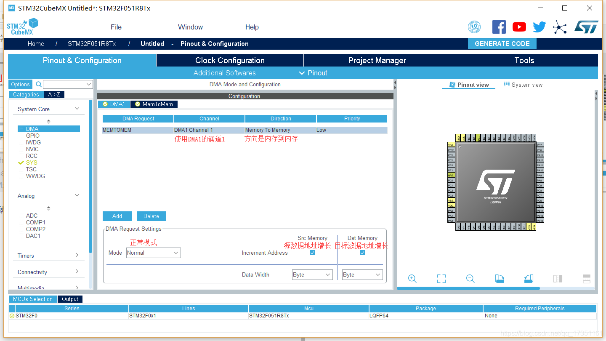Switch to Project Manager tab
This screenshot has height=341, width=606.
coord(377,60)
